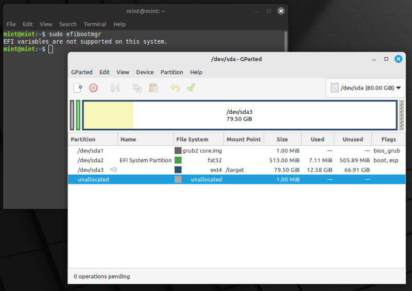This screenshot has width=412, height=291.
Task: Click the EFI System Partition name cell
Action: click(145, 160)
